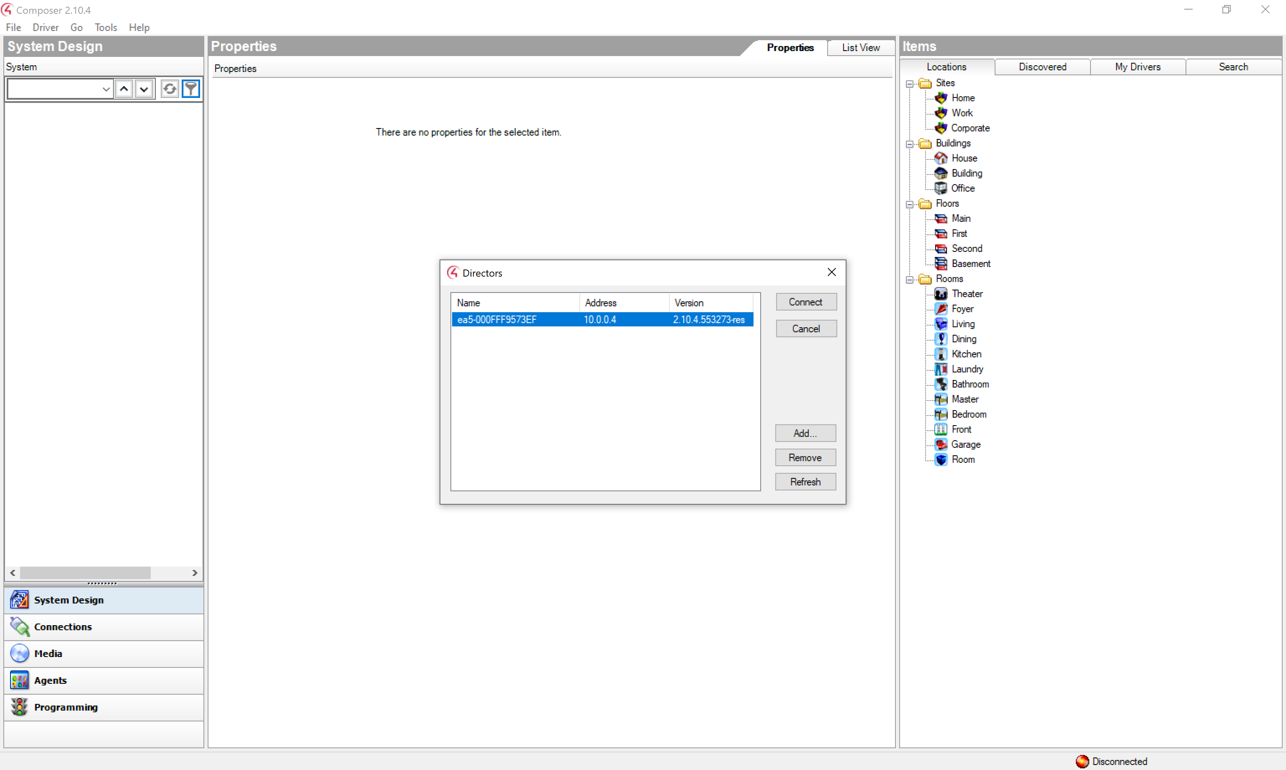Open the Agents pane icon
1286x770 pixels.
coord(20,680)
